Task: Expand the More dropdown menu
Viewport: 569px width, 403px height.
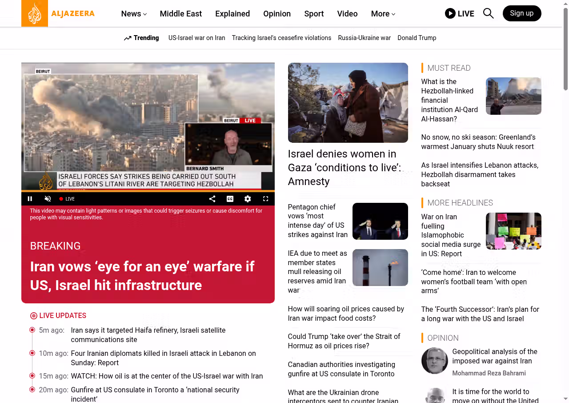Action: pos(383,14)
